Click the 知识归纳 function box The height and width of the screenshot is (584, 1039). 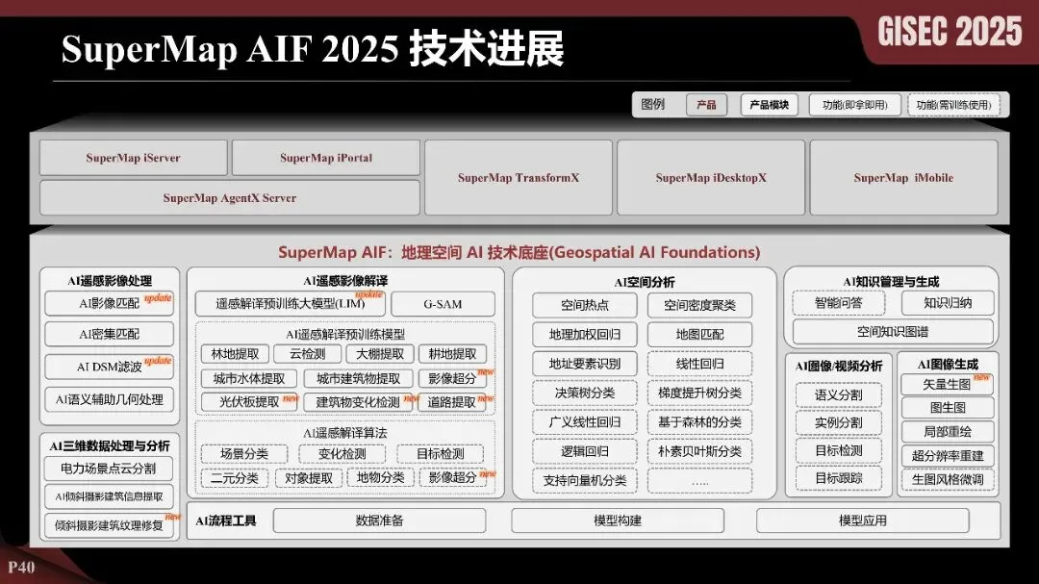coord(948,303)
